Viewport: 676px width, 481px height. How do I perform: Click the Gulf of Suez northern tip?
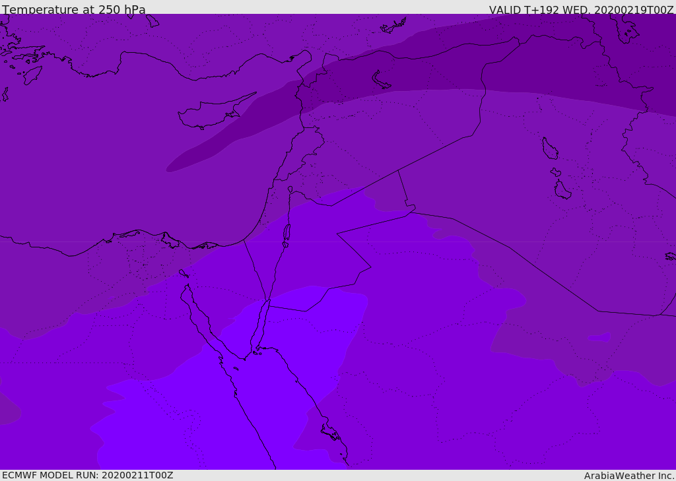[187, 286]
